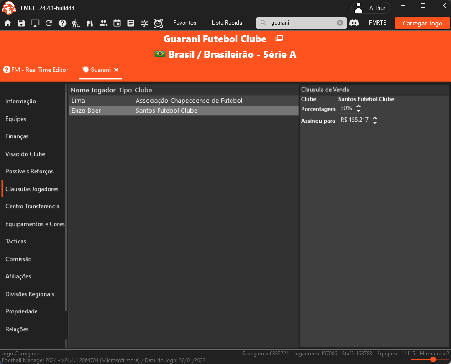Image resolution: width=451 pixels, height=364 pixels.
Task: Open Tácticas section in sidebar
Action: [16, 241]
